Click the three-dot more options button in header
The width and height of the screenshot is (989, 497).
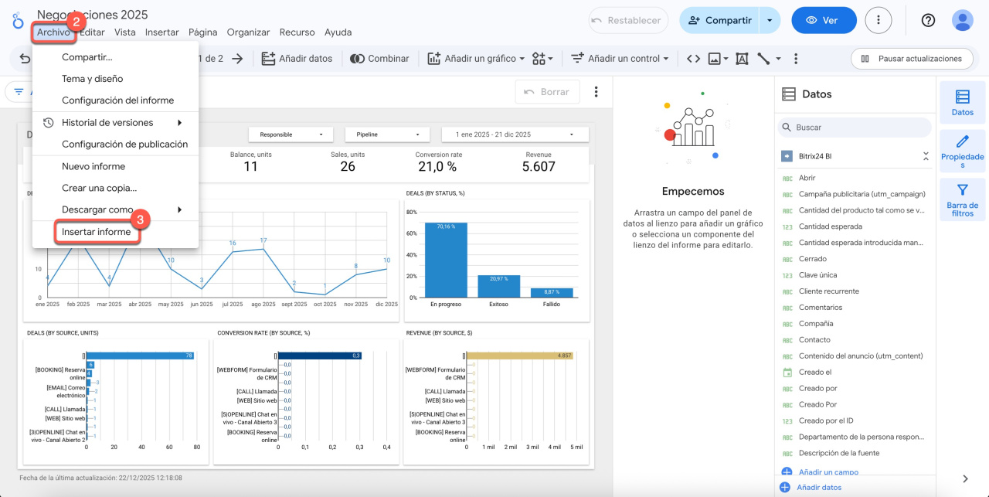878,20
